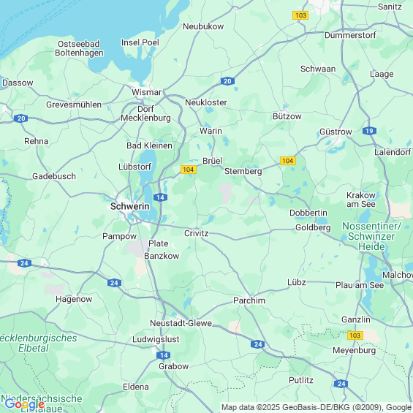Select the Nossentiner/Schwinzer Heide park label
Image resolution: width=413 pixels, height=413 pixels.
371,236
